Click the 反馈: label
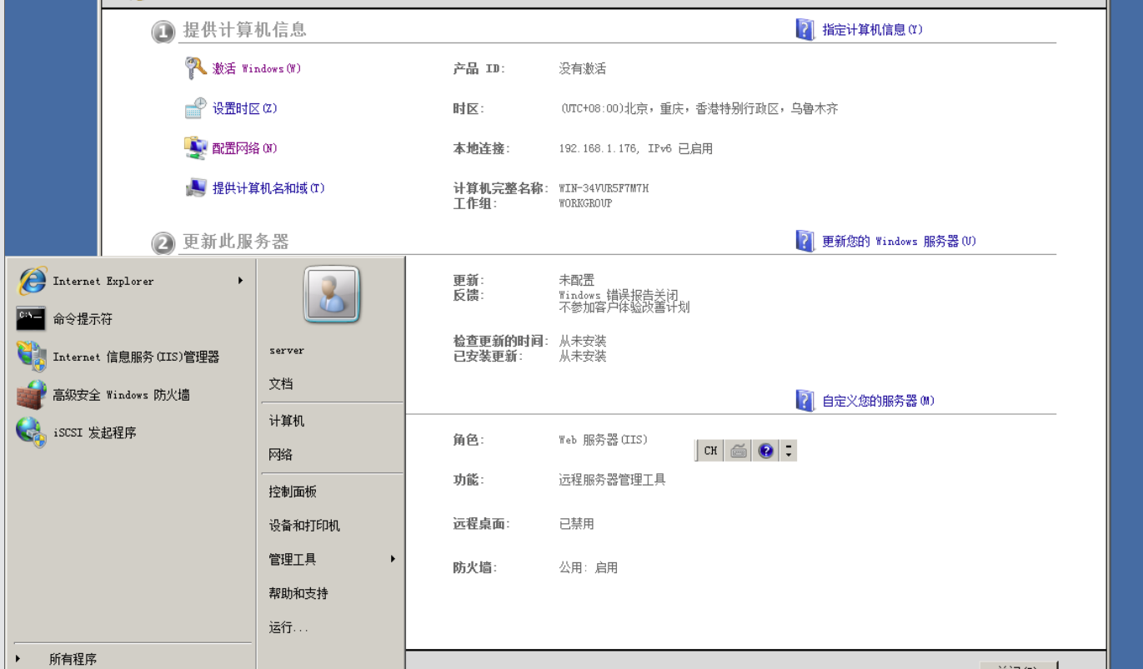1143x669 pixels. click(x=469, y=295)
